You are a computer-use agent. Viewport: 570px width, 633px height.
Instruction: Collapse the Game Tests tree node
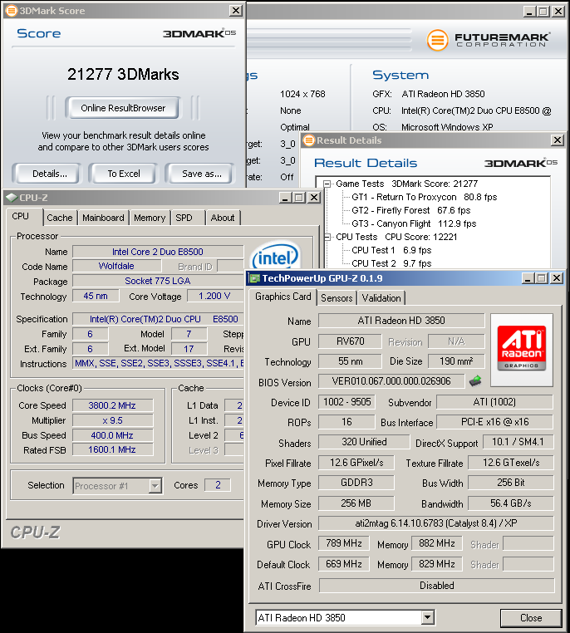[327, 184]
